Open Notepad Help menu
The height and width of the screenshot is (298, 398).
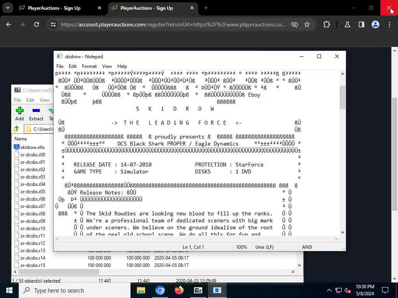point(122,66)
